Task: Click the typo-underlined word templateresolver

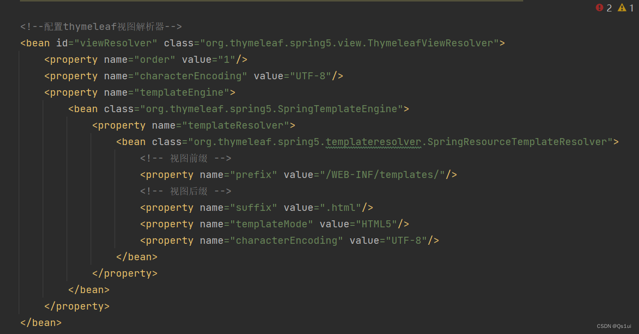Action: point(373,142)
